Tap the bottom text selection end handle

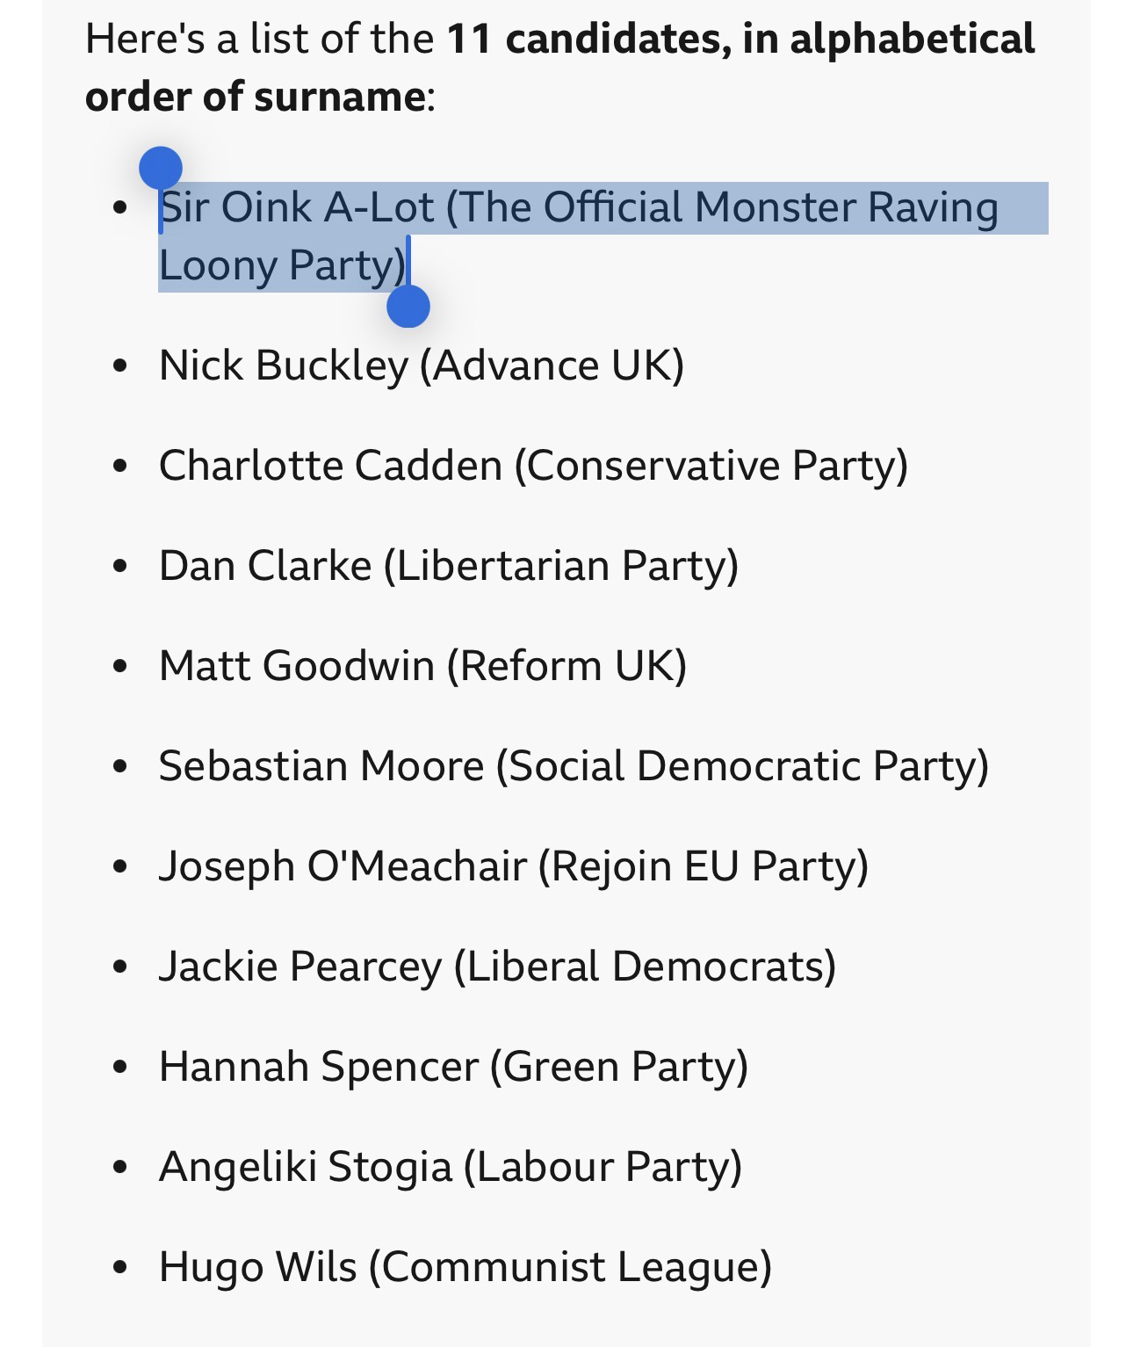click(408, 307)
